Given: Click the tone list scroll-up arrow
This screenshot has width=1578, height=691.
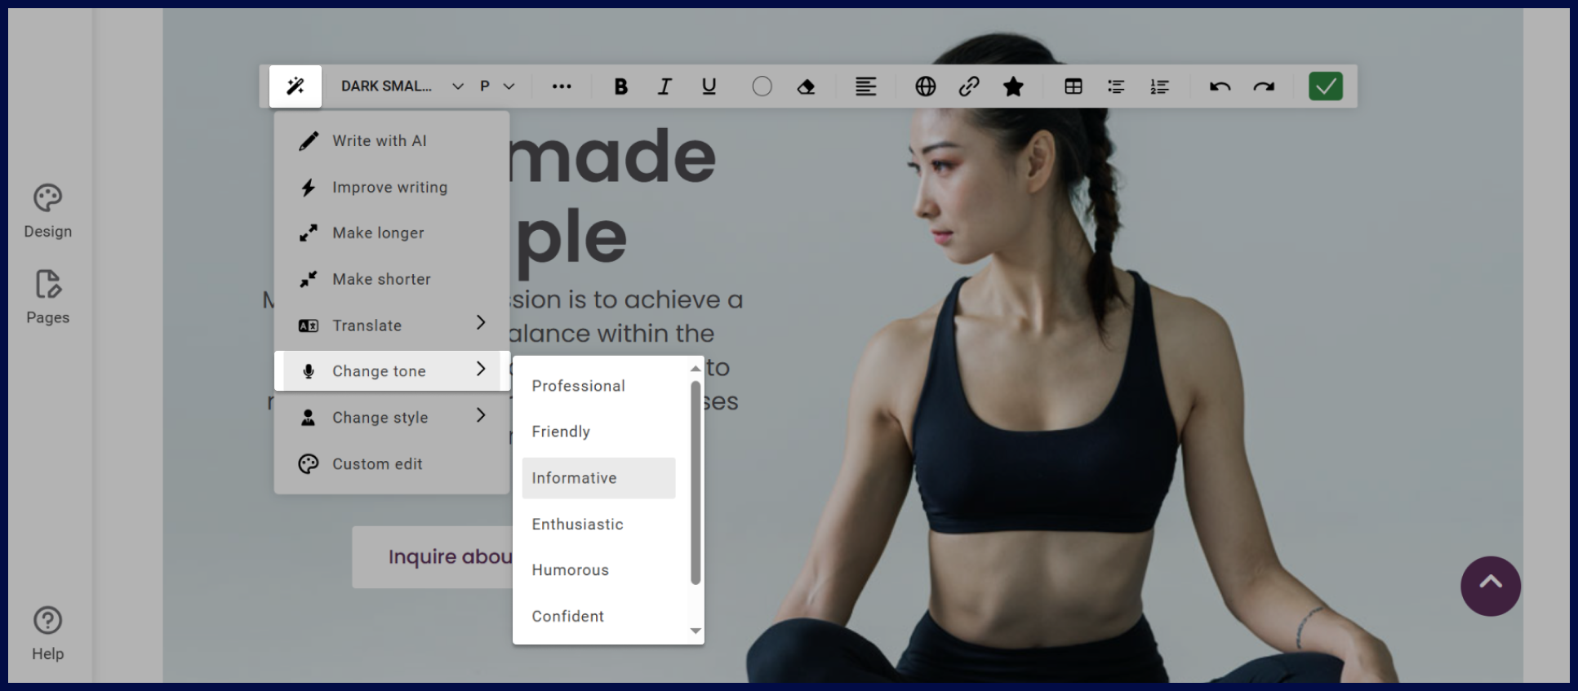Looking at the screenshot, I should pyautogui.click(x=696, y=369).
